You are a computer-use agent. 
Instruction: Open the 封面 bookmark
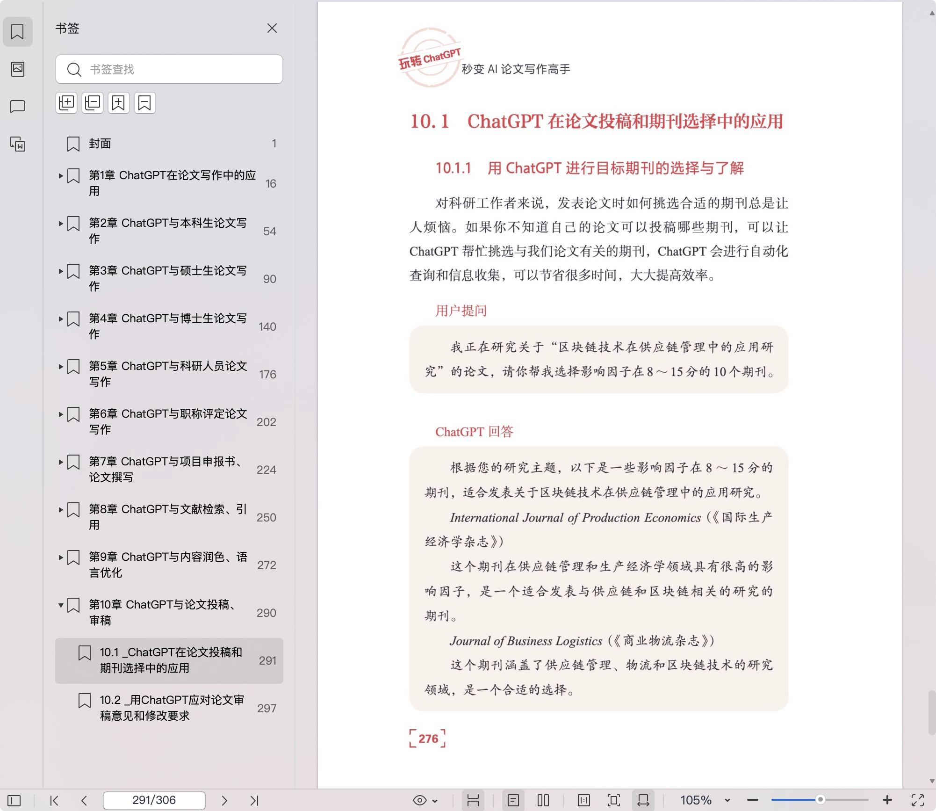pyautogui.click(x=169, y=144)
